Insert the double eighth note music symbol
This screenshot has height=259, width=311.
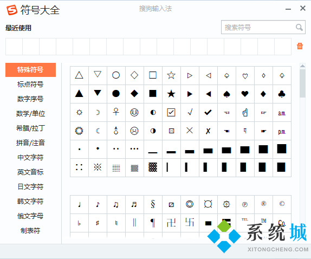pos(116,204)
